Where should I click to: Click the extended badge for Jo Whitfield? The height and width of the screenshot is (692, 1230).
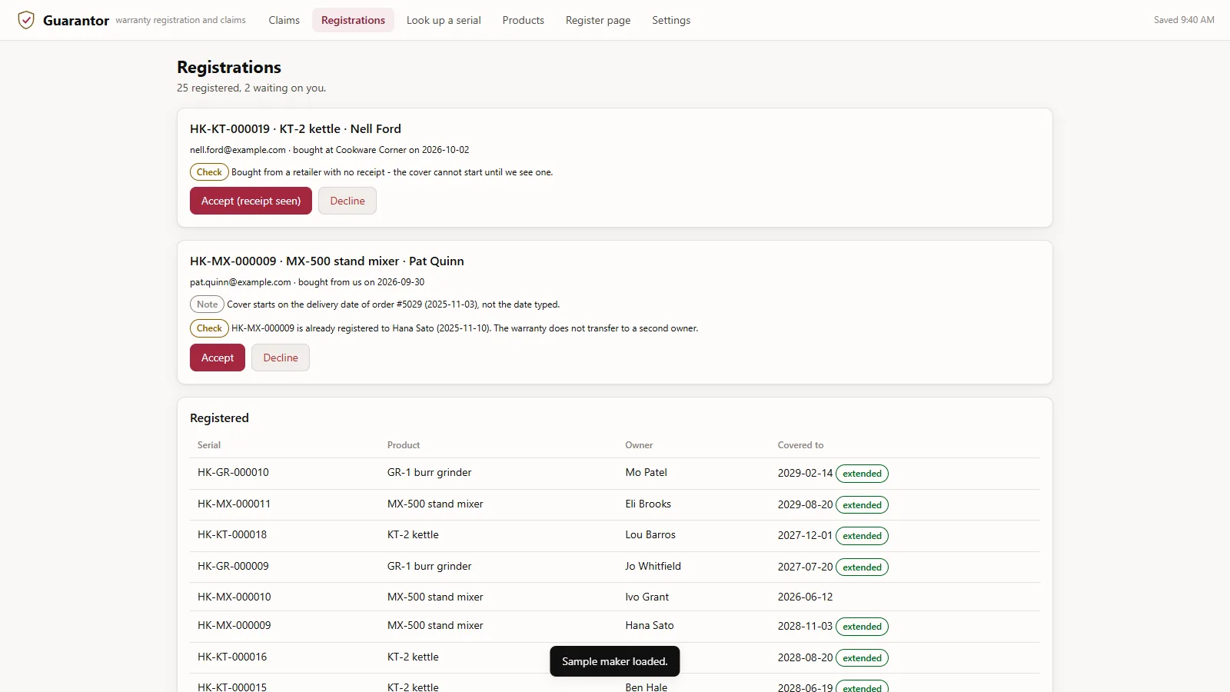(862, 567)
